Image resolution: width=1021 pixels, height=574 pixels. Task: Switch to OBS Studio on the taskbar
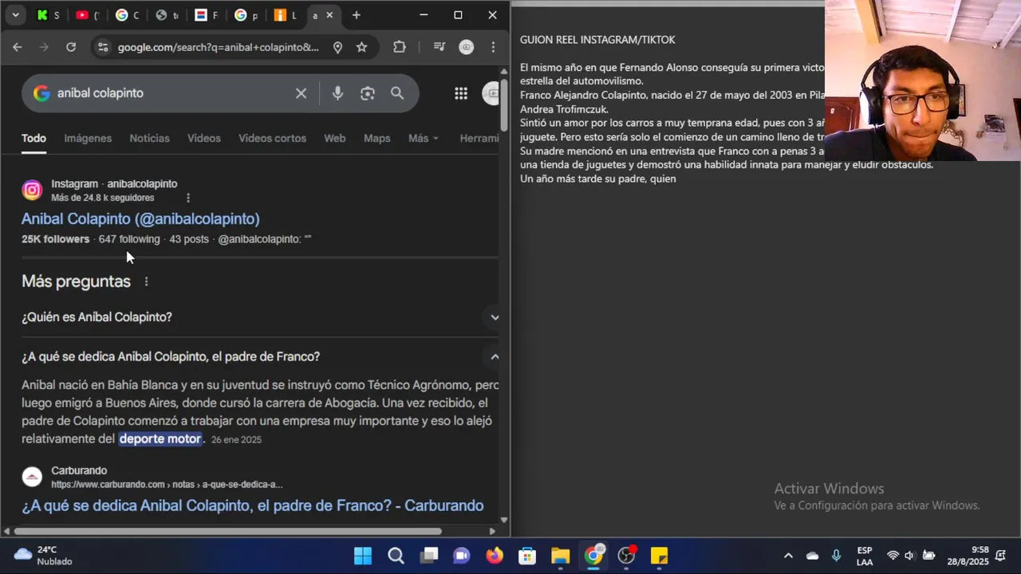tap(627, 556)
